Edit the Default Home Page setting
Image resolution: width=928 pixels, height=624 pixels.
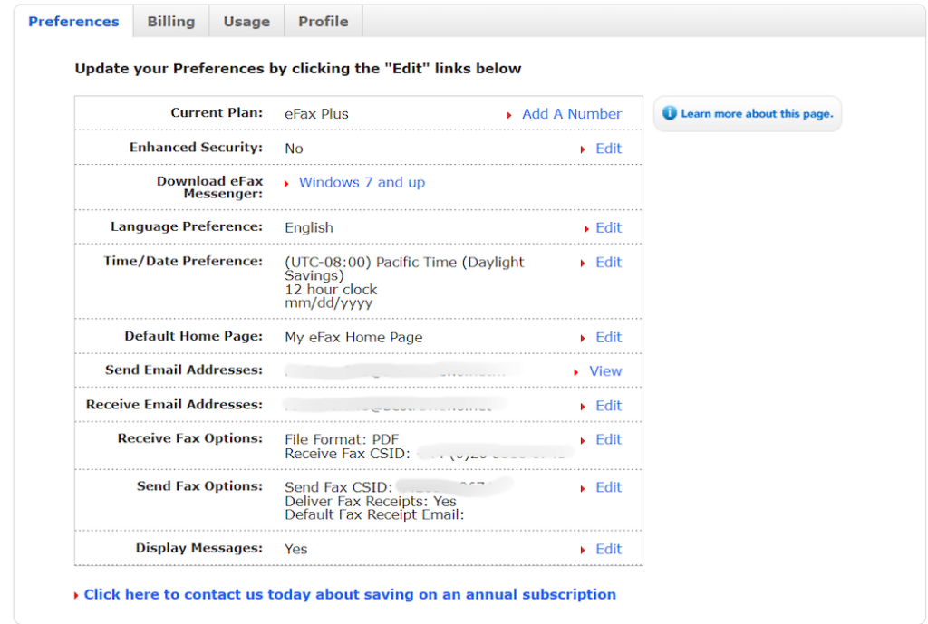(608, 337)
